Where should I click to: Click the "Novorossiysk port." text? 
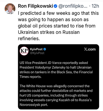click(x=34, y=105)
